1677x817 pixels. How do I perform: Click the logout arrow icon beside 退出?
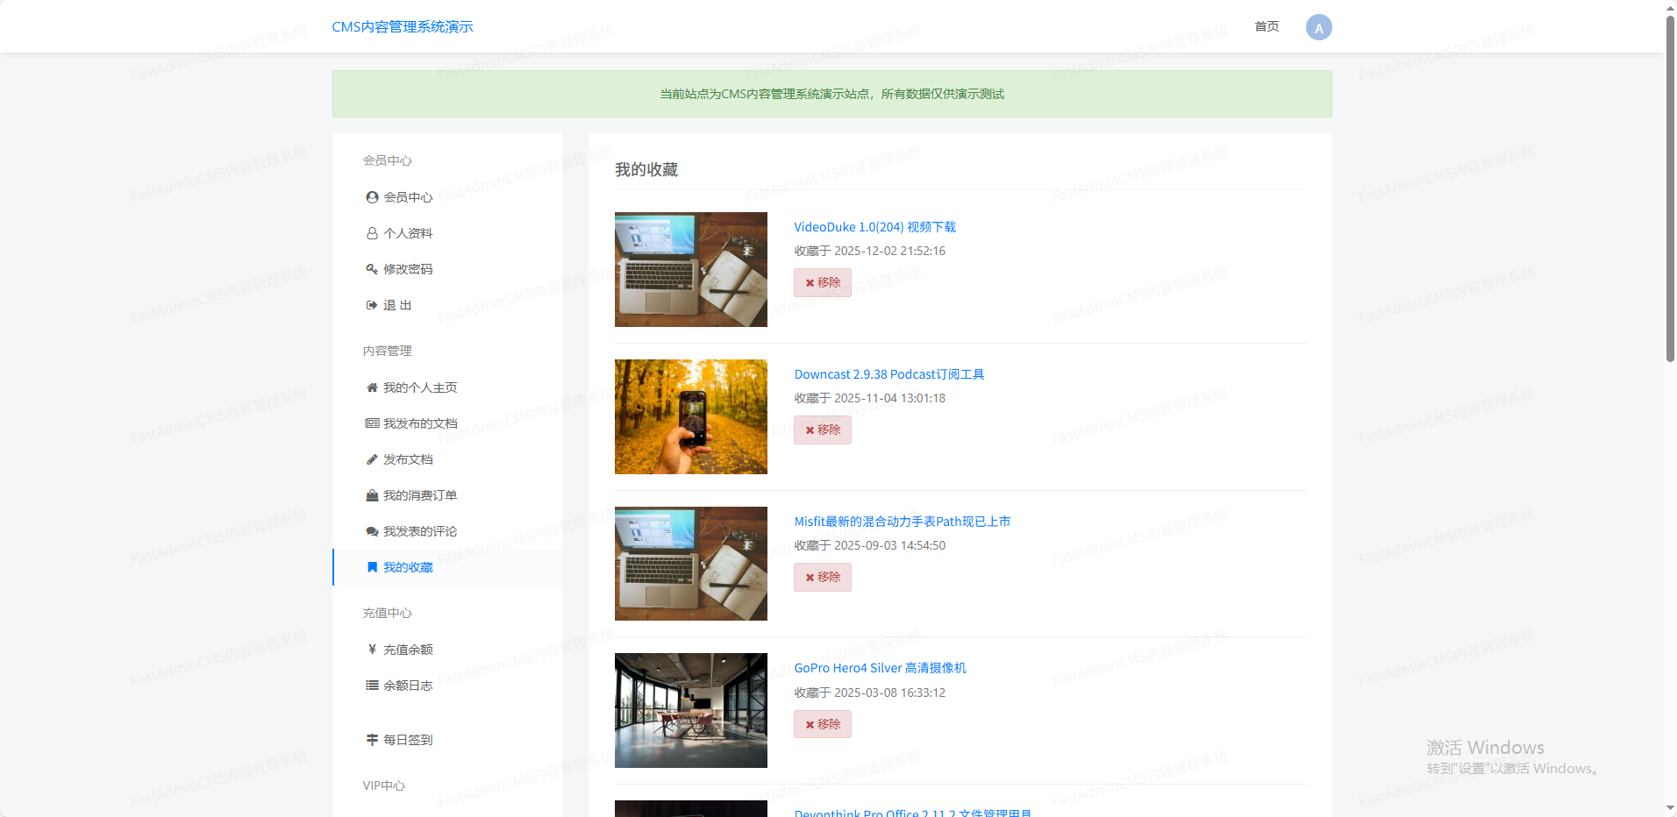(x=372, y=305)
